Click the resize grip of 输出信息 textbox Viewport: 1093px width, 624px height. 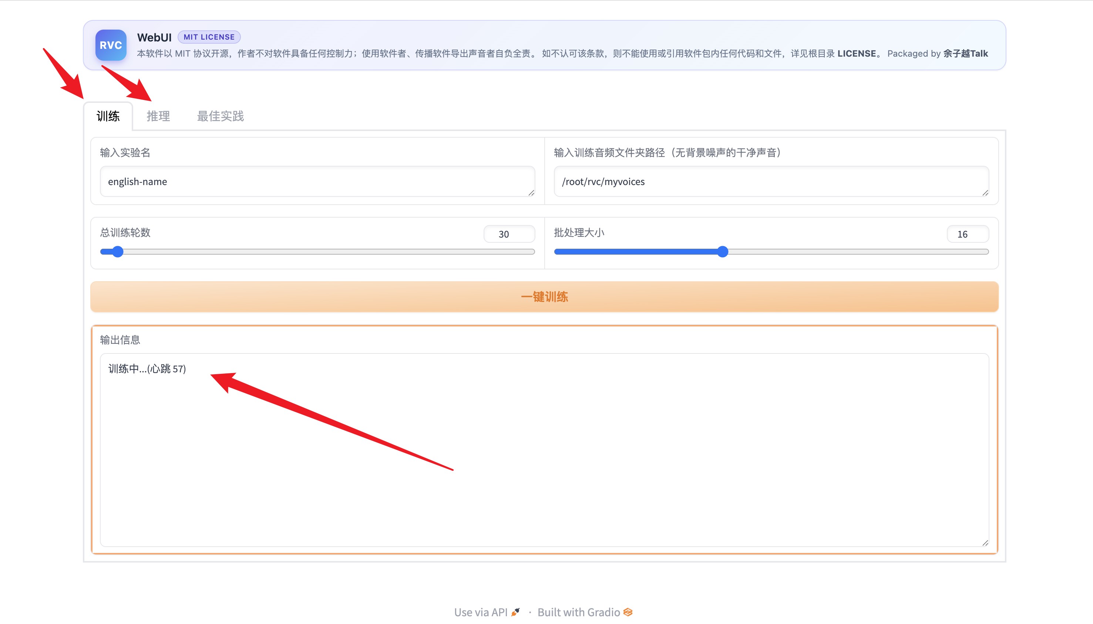point(985,543)
